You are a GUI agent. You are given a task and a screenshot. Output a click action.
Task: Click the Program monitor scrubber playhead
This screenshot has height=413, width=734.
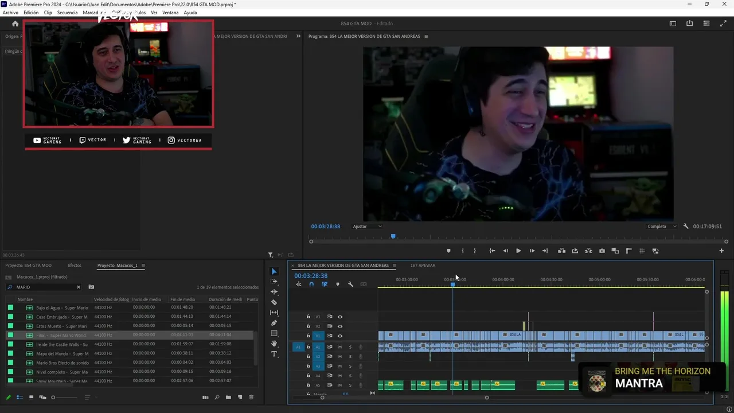393,236
